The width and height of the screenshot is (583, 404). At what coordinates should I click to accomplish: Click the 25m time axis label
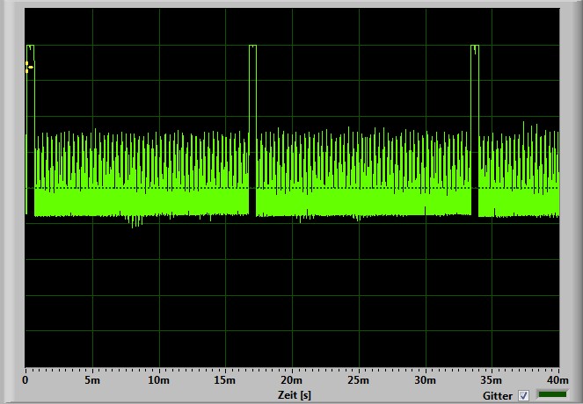pyautogui.click(x=359, y=380)
